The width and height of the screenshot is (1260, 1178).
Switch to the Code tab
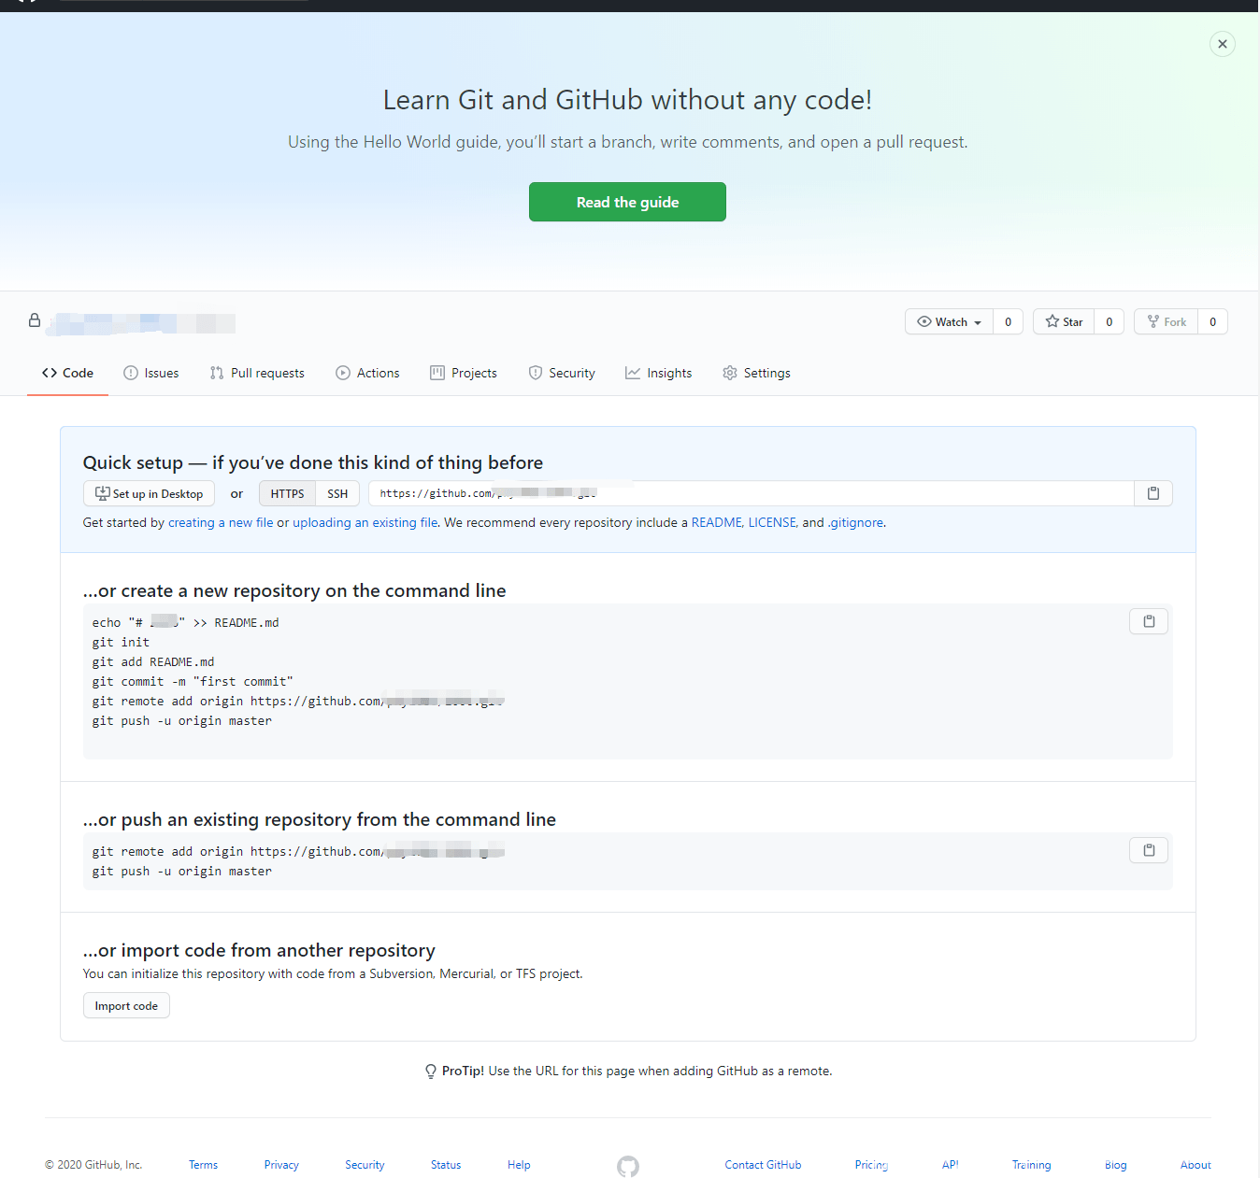67,373
